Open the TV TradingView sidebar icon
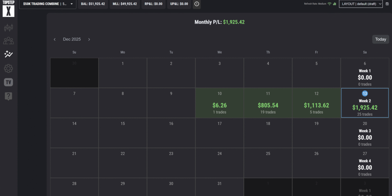This screenshot has width=392, height=196. pos(9,82)
